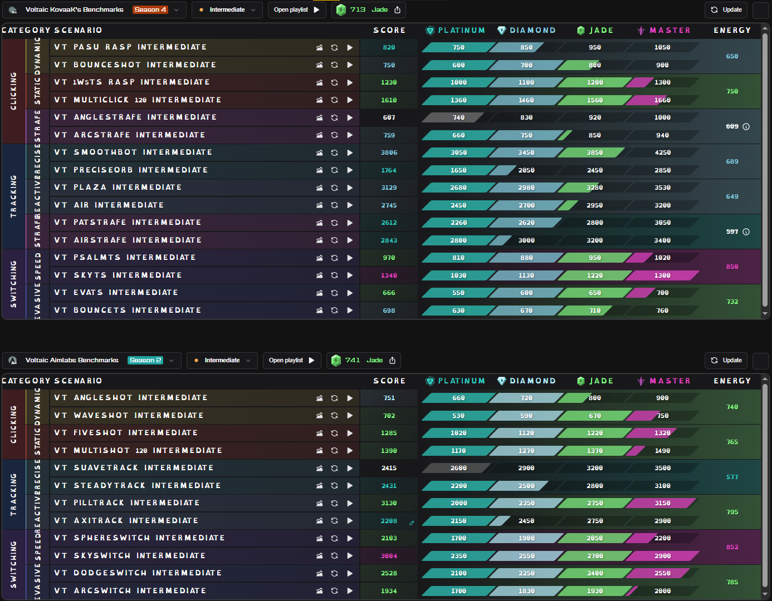Viewport: 772px width, 601px height.
Task: Select the VT Suavetrack Intermediate scenario name
Action: coord(134,468)
